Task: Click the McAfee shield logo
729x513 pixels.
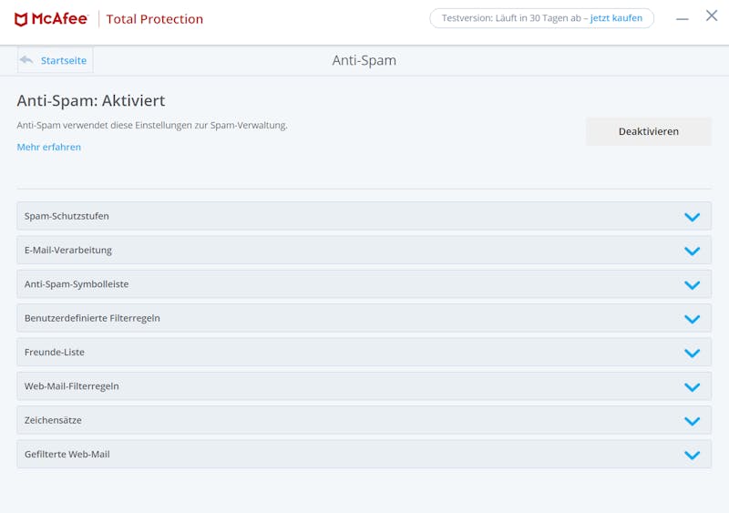Action: click(x=21, y=19)
